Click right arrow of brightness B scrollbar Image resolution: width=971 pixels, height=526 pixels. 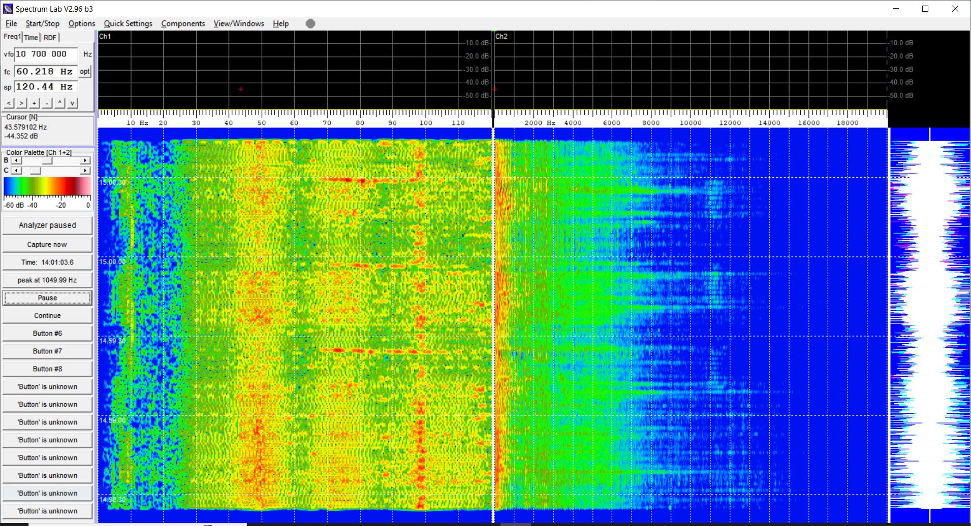tap(85, 160)
